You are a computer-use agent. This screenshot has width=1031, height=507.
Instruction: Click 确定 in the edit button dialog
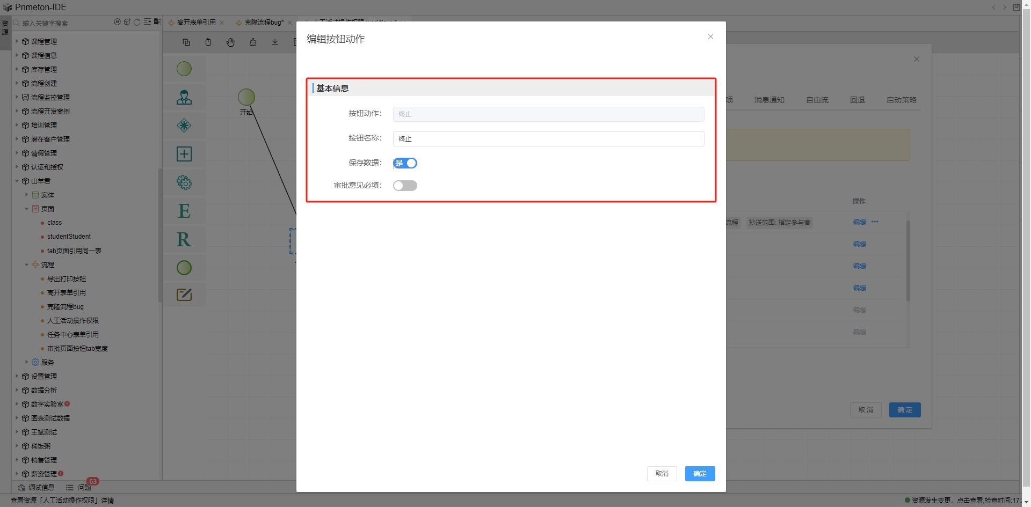click(x=700, y=474)
